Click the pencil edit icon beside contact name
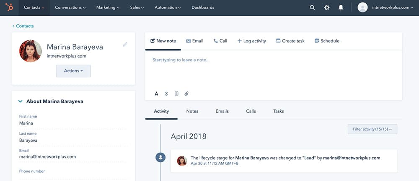Viewport: 419px width, 181px height. click(x=125, y=44)
